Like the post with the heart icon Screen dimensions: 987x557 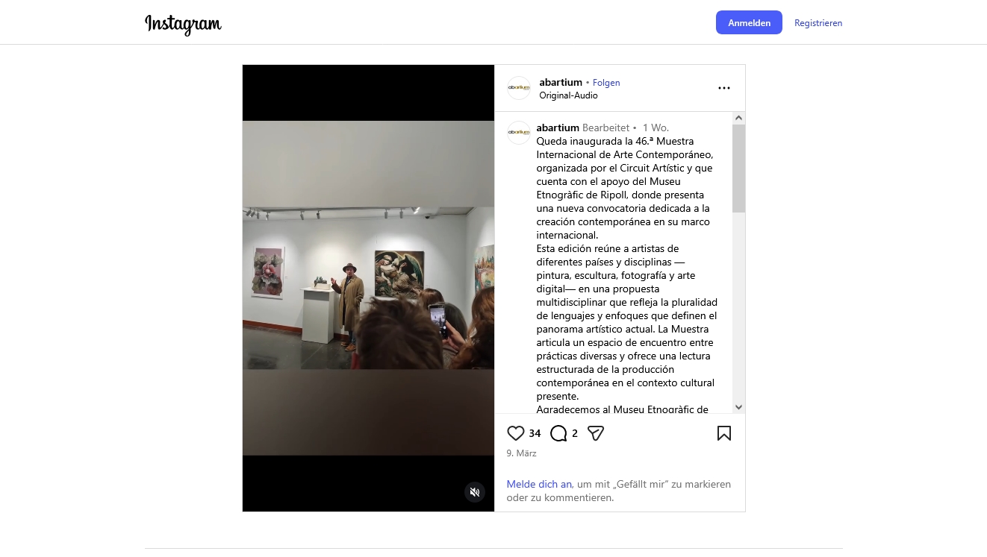point(515,433)
